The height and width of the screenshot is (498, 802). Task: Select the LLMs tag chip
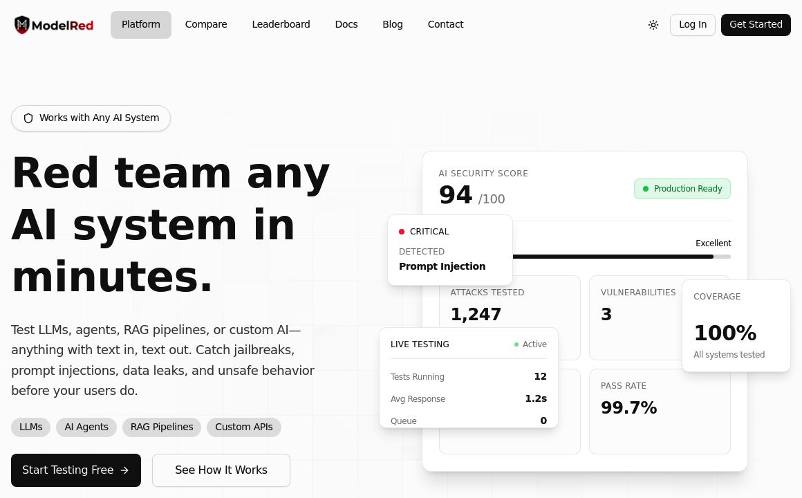[x=31, y=427]
